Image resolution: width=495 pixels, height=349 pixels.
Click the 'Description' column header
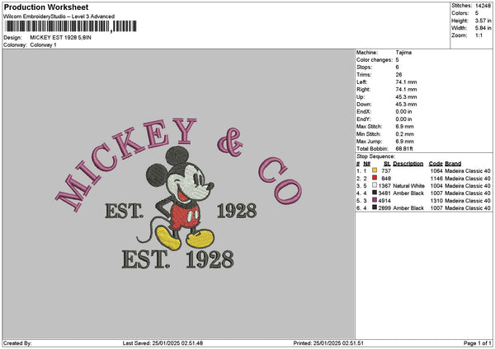(x=408, y=164)
